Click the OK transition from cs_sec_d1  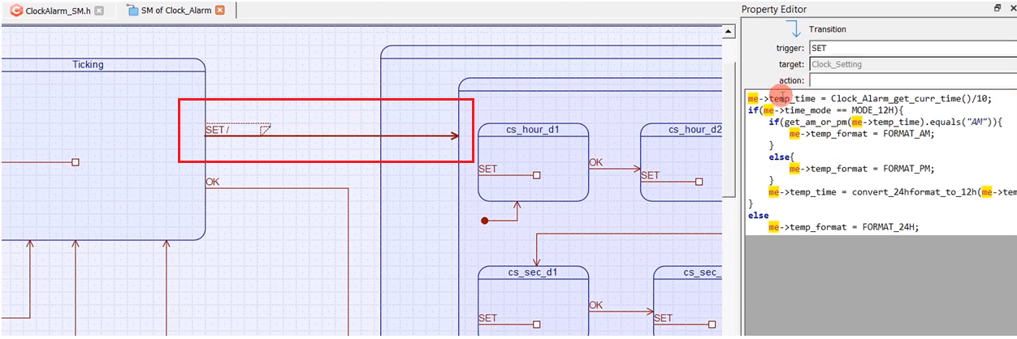pos(621,311)
